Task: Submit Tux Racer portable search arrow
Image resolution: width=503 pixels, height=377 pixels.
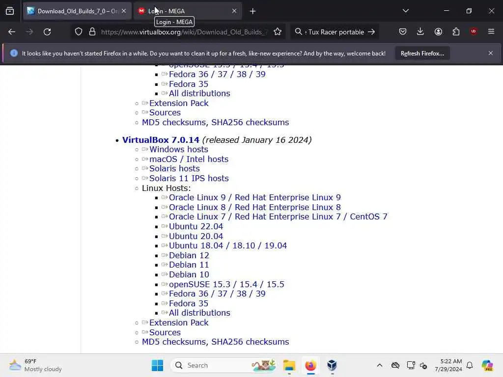Action: point(371,32)
